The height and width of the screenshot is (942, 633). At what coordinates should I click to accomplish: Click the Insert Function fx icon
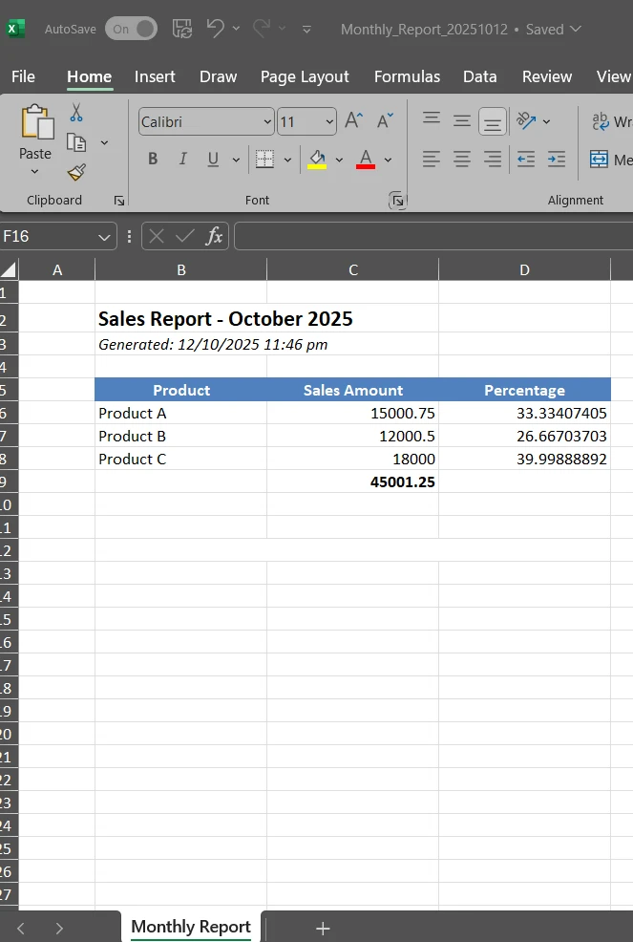pos(215,236)
